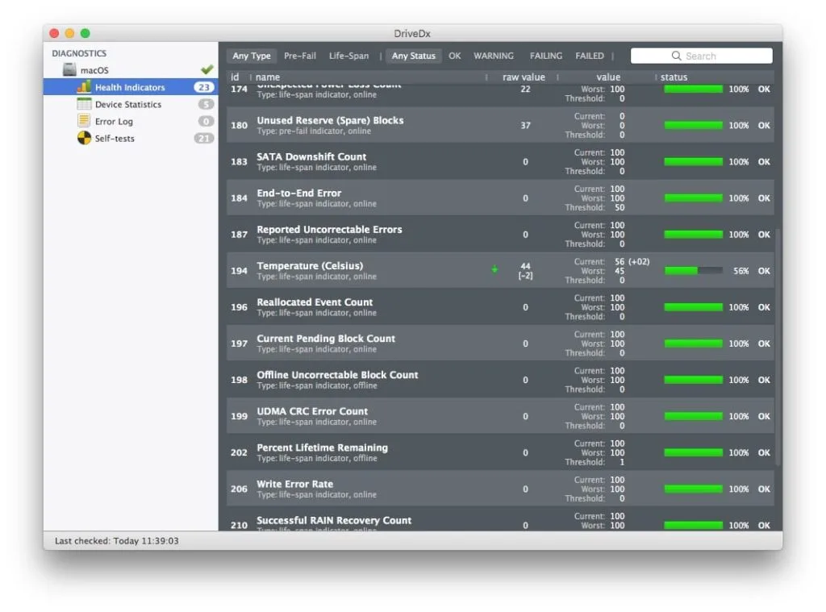Click the Device Statistics table icon

(84, 104)
